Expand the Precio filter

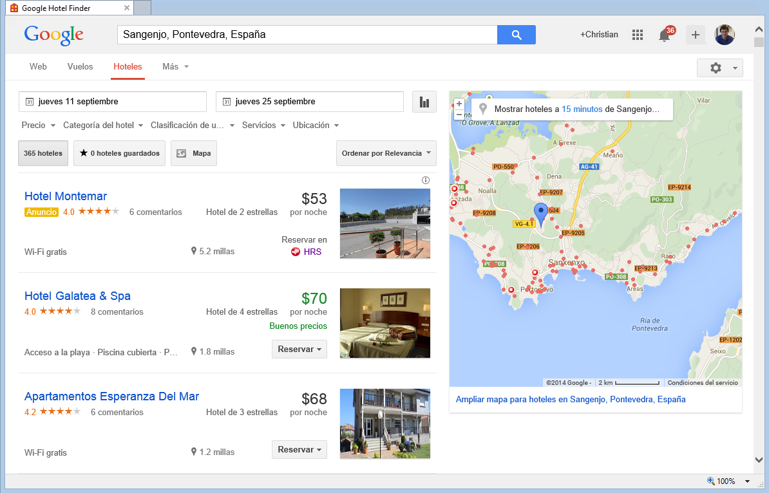pyautogui.click(x=38, y=126)
